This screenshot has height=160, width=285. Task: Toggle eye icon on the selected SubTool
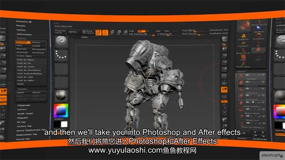[x=263, y=96]
